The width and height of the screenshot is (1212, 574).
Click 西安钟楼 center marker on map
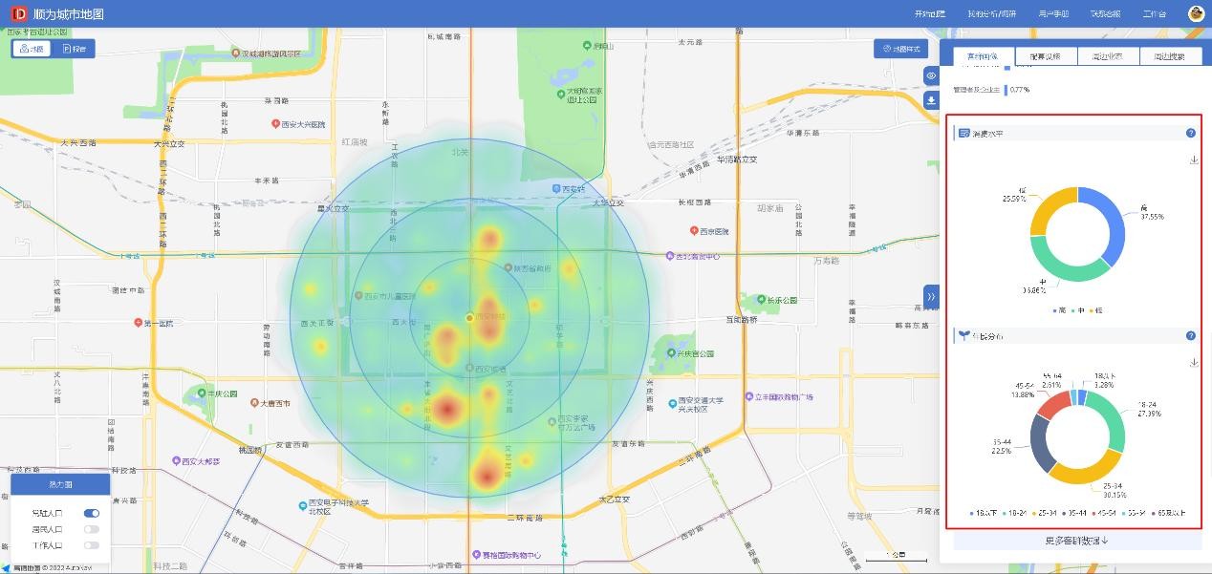pyautogui.click(x=468, y=317)
